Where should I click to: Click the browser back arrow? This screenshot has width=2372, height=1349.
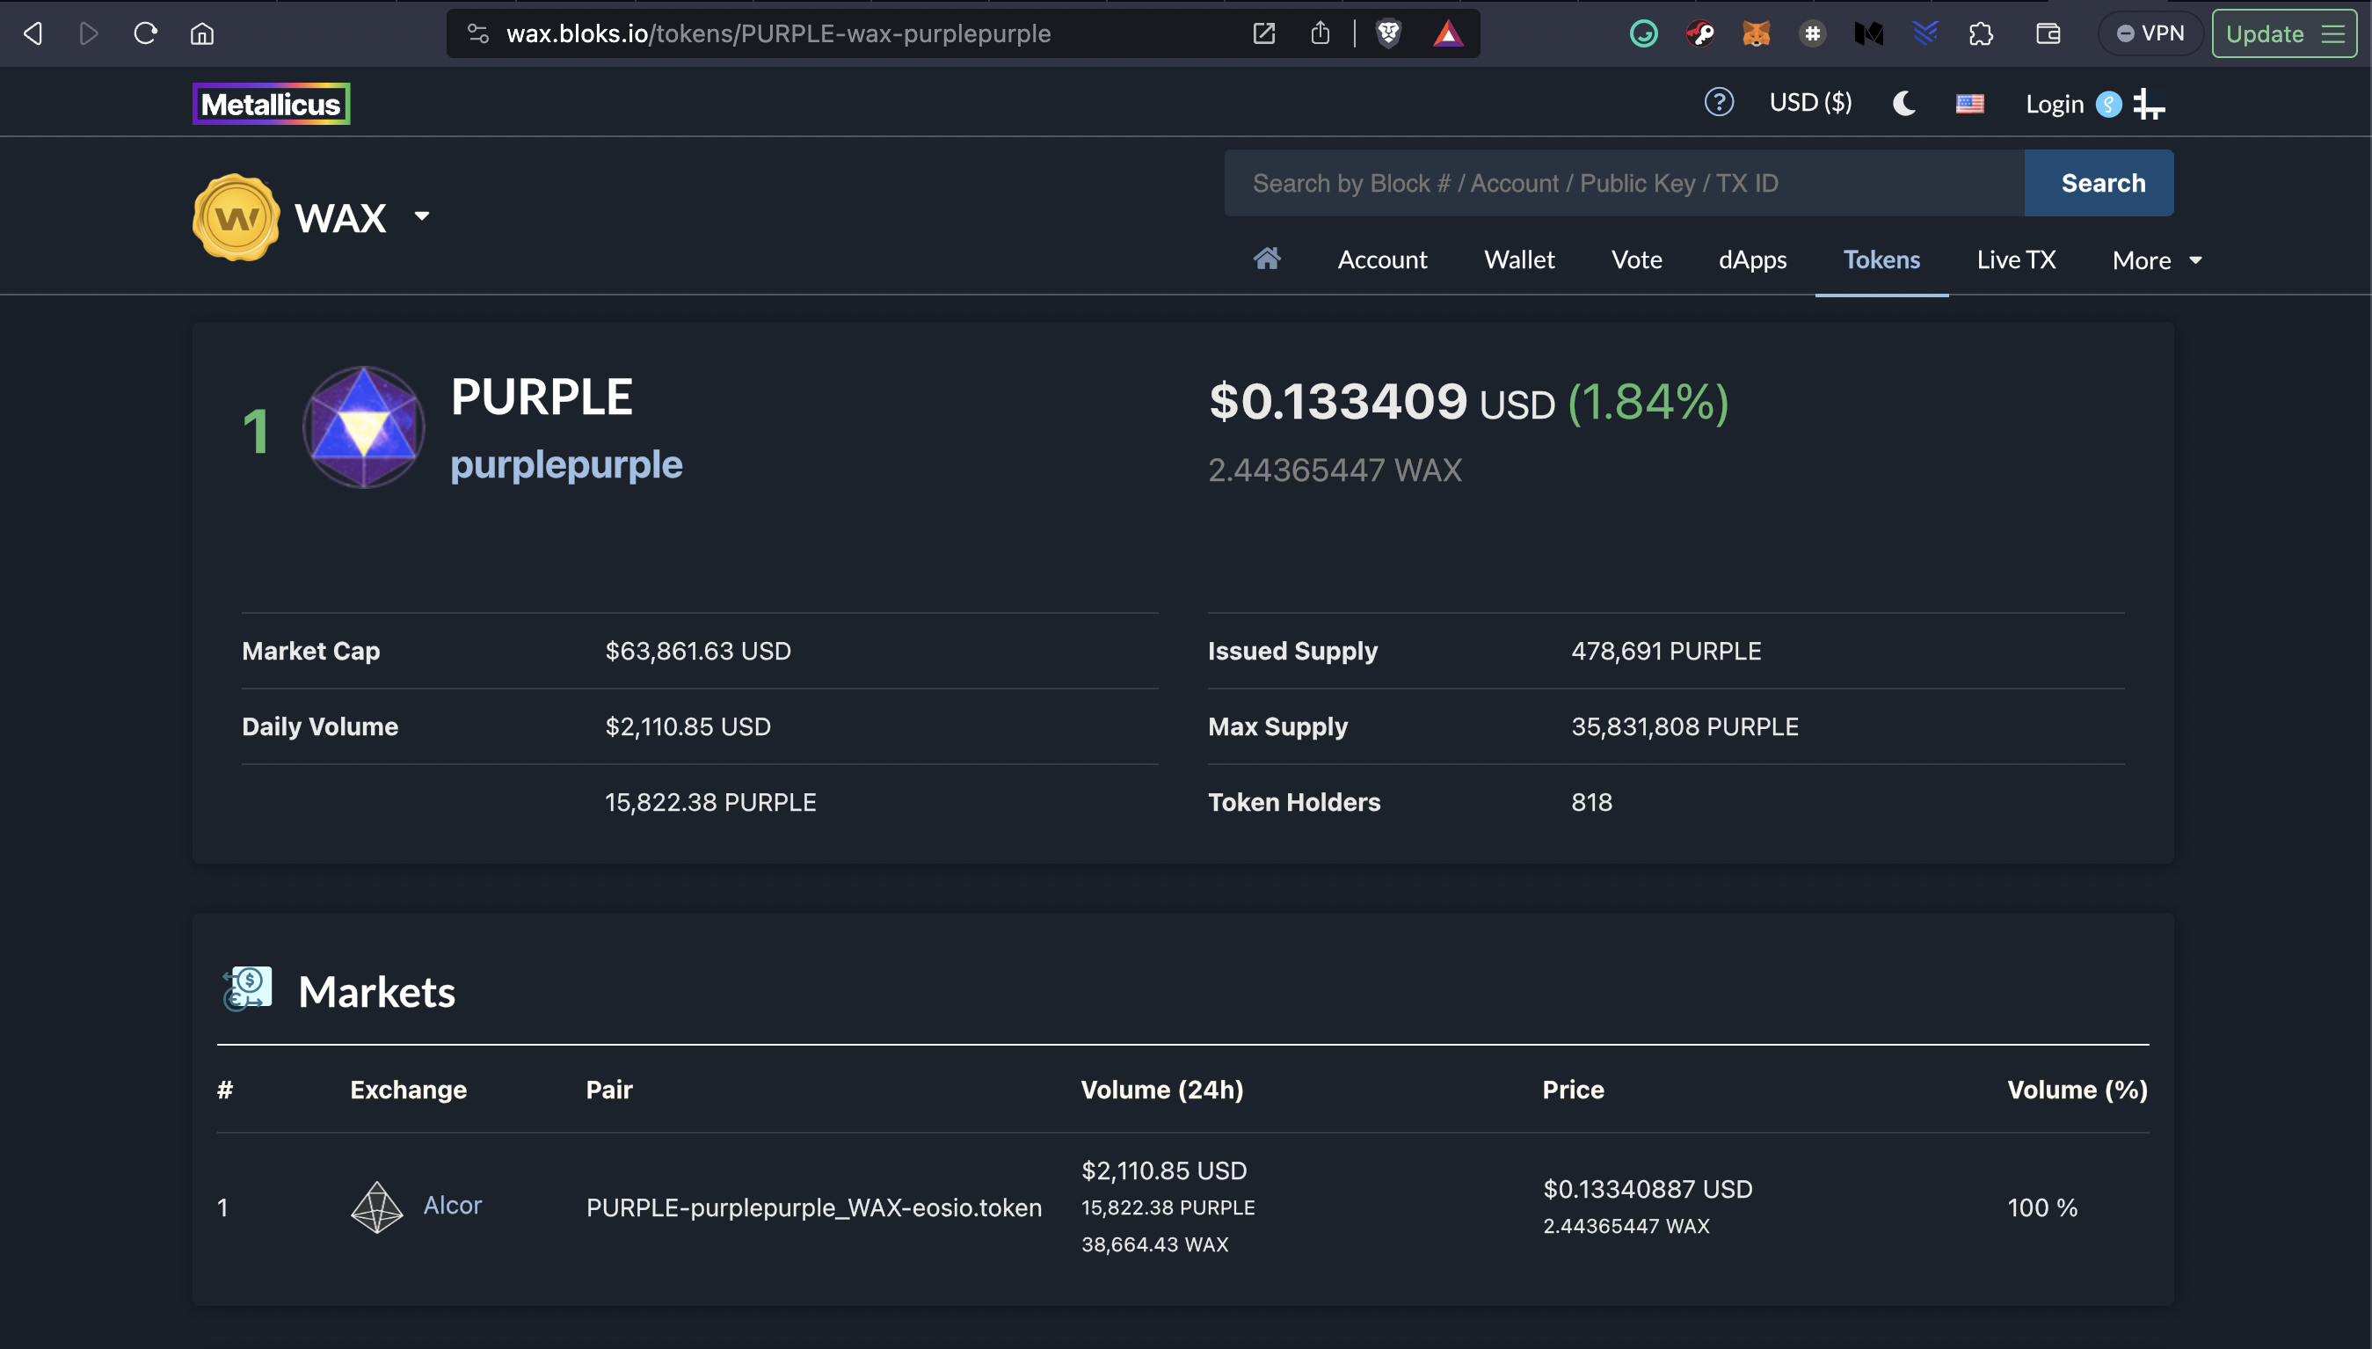33,34
